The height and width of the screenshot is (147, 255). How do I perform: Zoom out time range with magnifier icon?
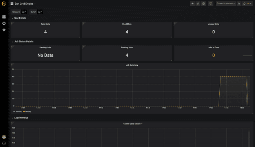click(239, 4)
